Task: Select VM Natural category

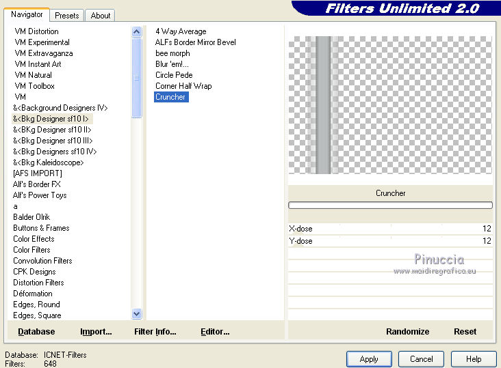Action: (x=33, y=75)
